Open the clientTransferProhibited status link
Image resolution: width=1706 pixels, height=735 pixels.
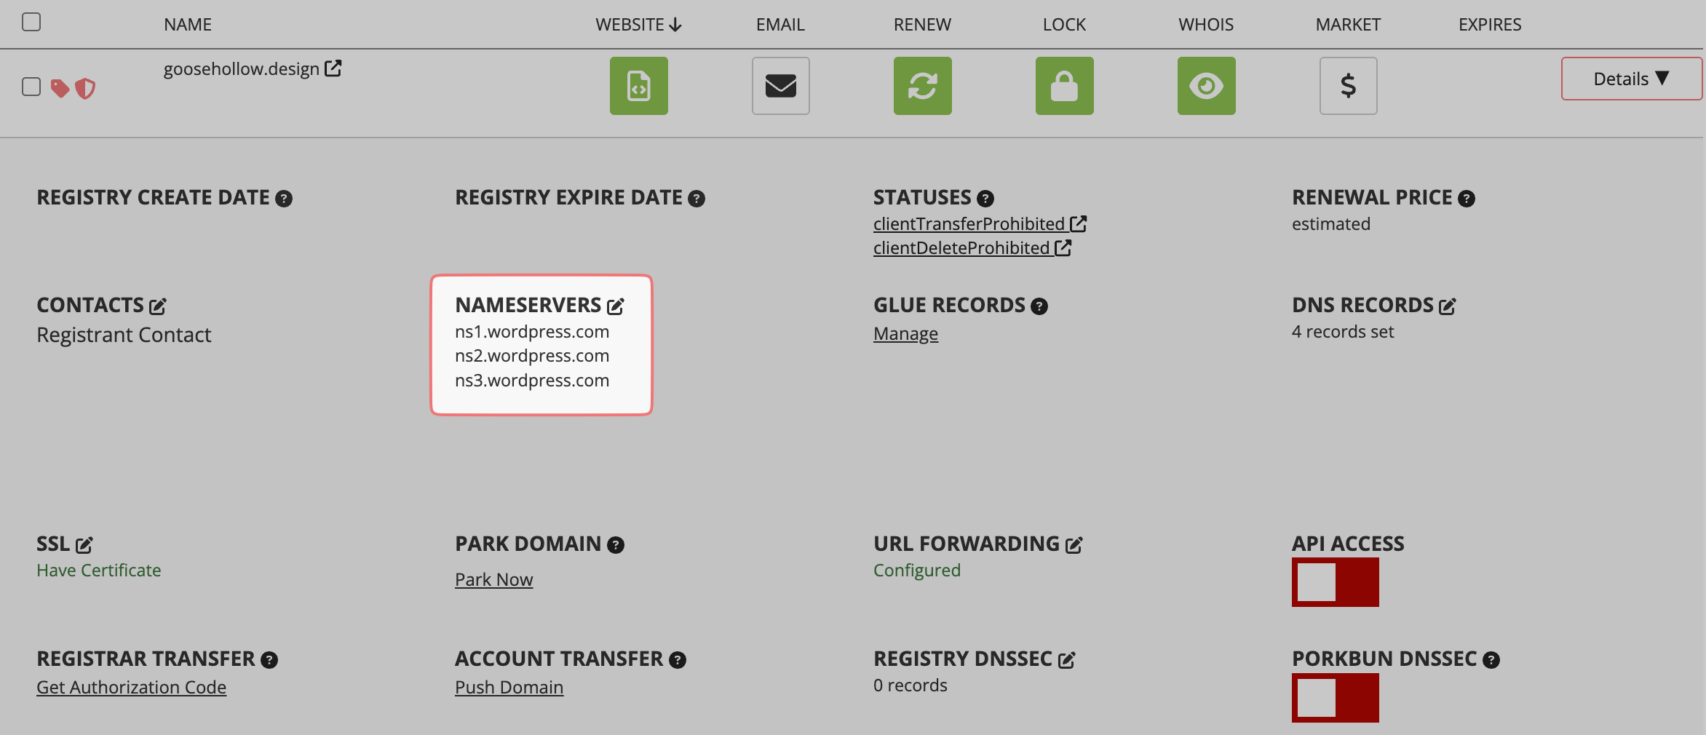click(x=969, y=223)
